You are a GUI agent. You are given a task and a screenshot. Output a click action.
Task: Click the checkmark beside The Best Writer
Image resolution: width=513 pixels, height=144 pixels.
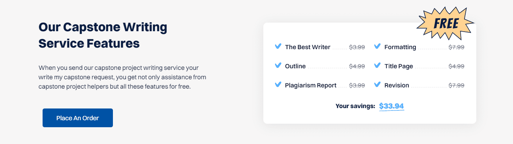point(278,46)
